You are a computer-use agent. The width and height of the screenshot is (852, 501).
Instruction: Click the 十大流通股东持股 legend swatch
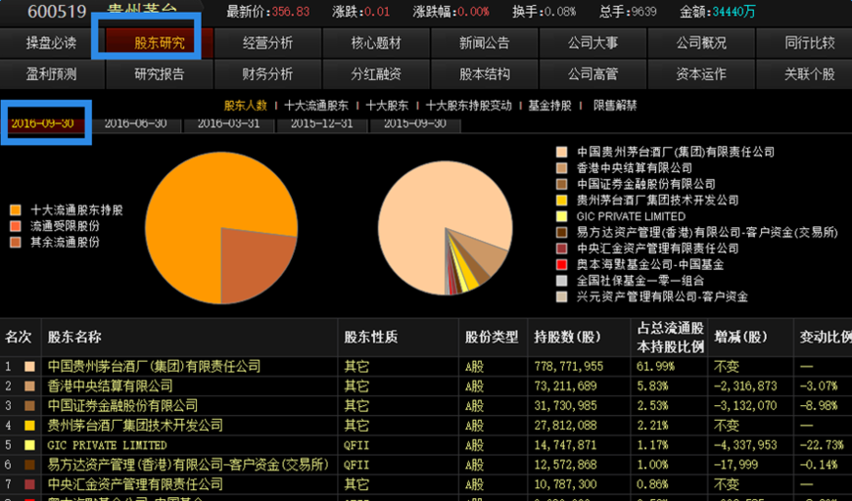click(x=16, y=210)
